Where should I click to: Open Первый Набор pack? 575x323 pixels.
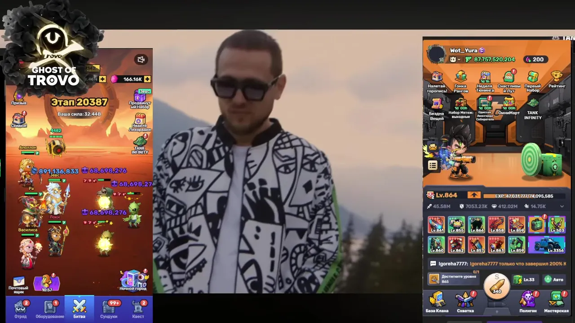pyautogui.click(x=533, y=82)
